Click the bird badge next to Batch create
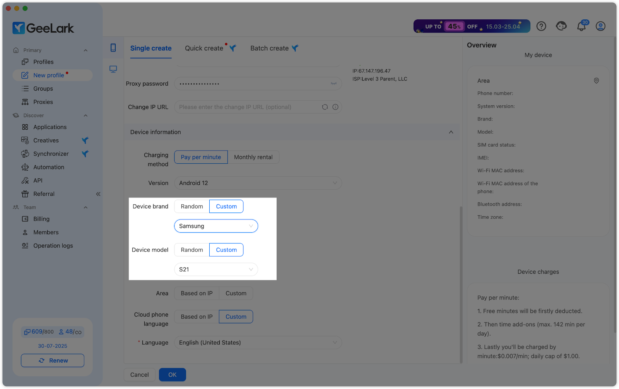This screenshot has width=619, height=389. tap(295, 48)
